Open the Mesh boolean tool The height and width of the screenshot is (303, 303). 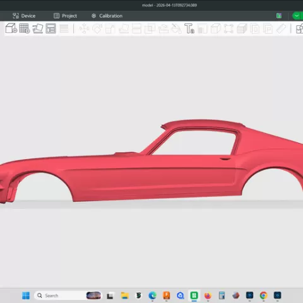[150, 29]
